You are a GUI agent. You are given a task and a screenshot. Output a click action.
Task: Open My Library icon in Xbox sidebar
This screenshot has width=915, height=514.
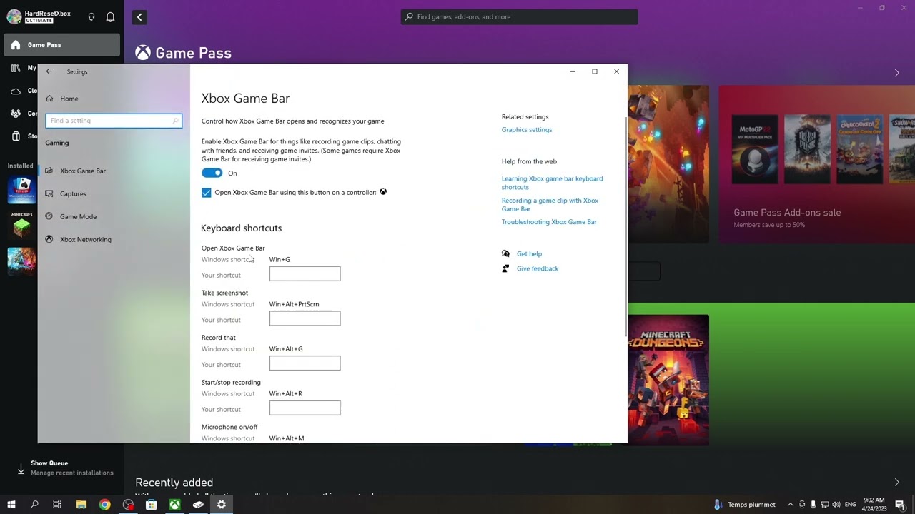(x=15, y=68)
